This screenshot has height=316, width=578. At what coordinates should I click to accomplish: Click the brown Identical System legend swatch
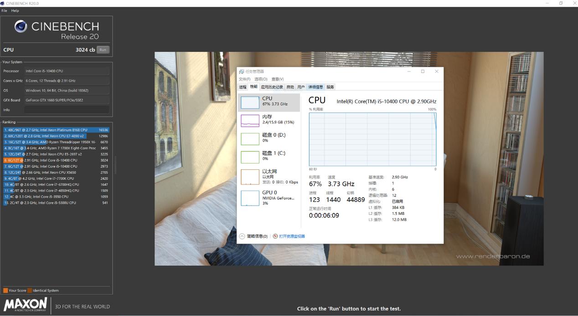point(30,291)
